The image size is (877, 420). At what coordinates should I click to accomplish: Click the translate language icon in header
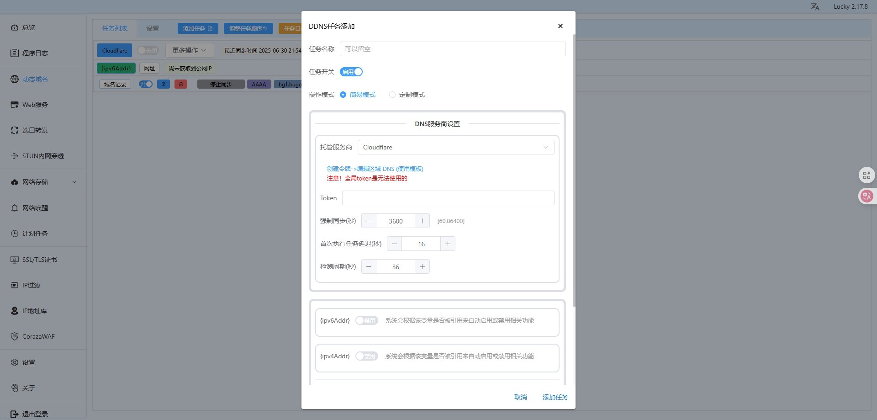point(815,6)
